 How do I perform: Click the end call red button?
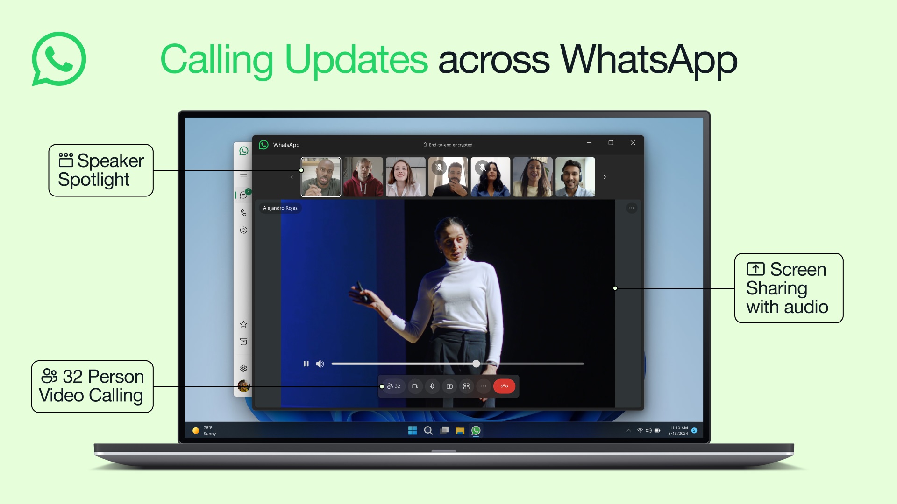coord(504,386)
